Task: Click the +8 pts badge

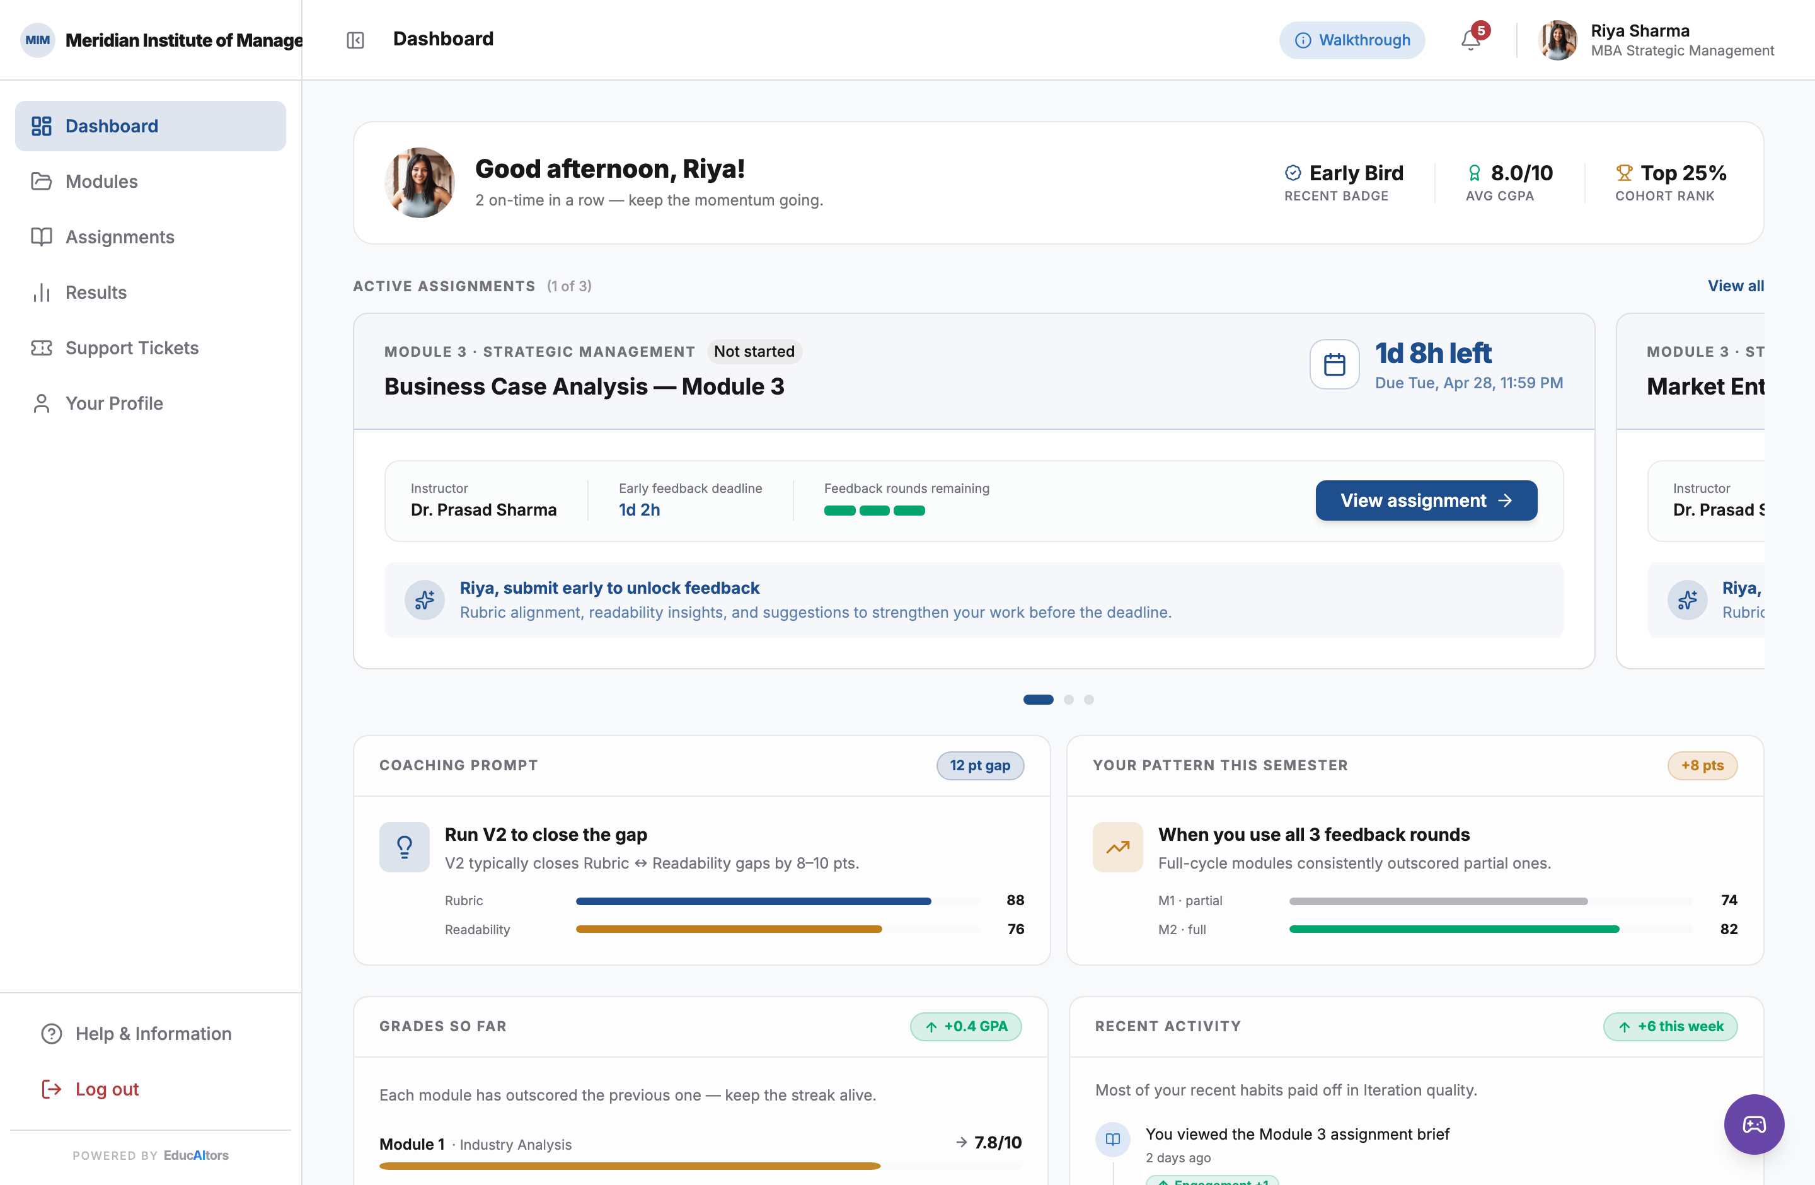Action: (1702, 766)
